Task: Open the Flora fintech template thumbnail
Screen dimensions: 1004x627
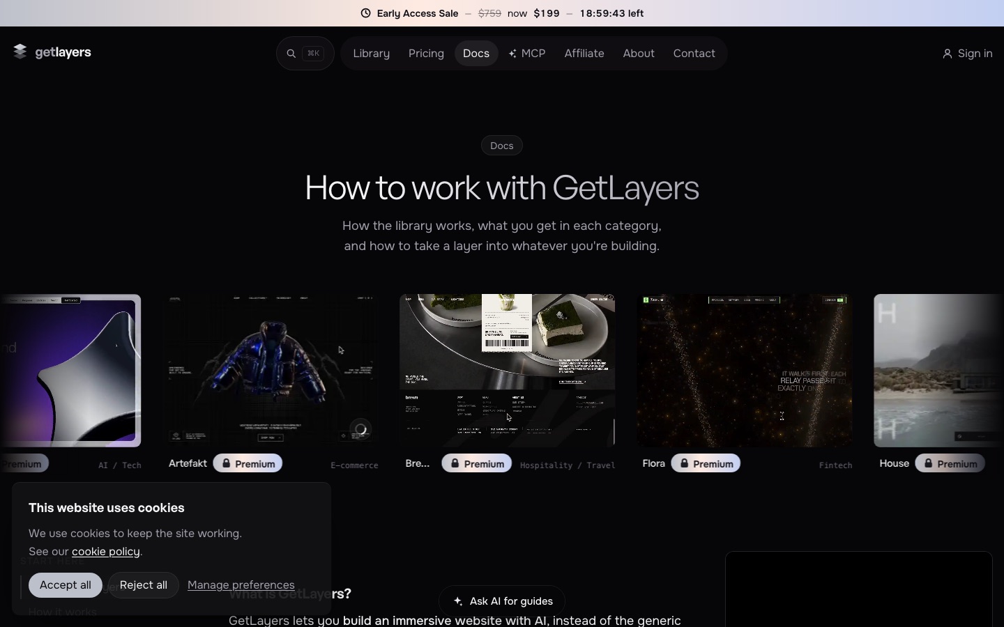Action: pyautogui.click(x=745, y=371)
